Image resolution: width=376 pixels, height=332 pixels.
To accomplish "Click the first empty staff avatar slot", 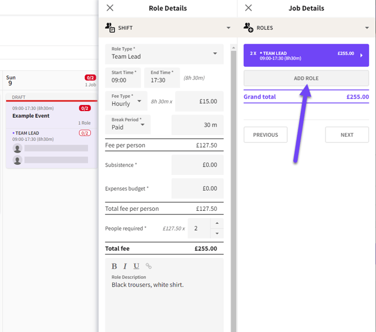I will click(x=17, y=148).
